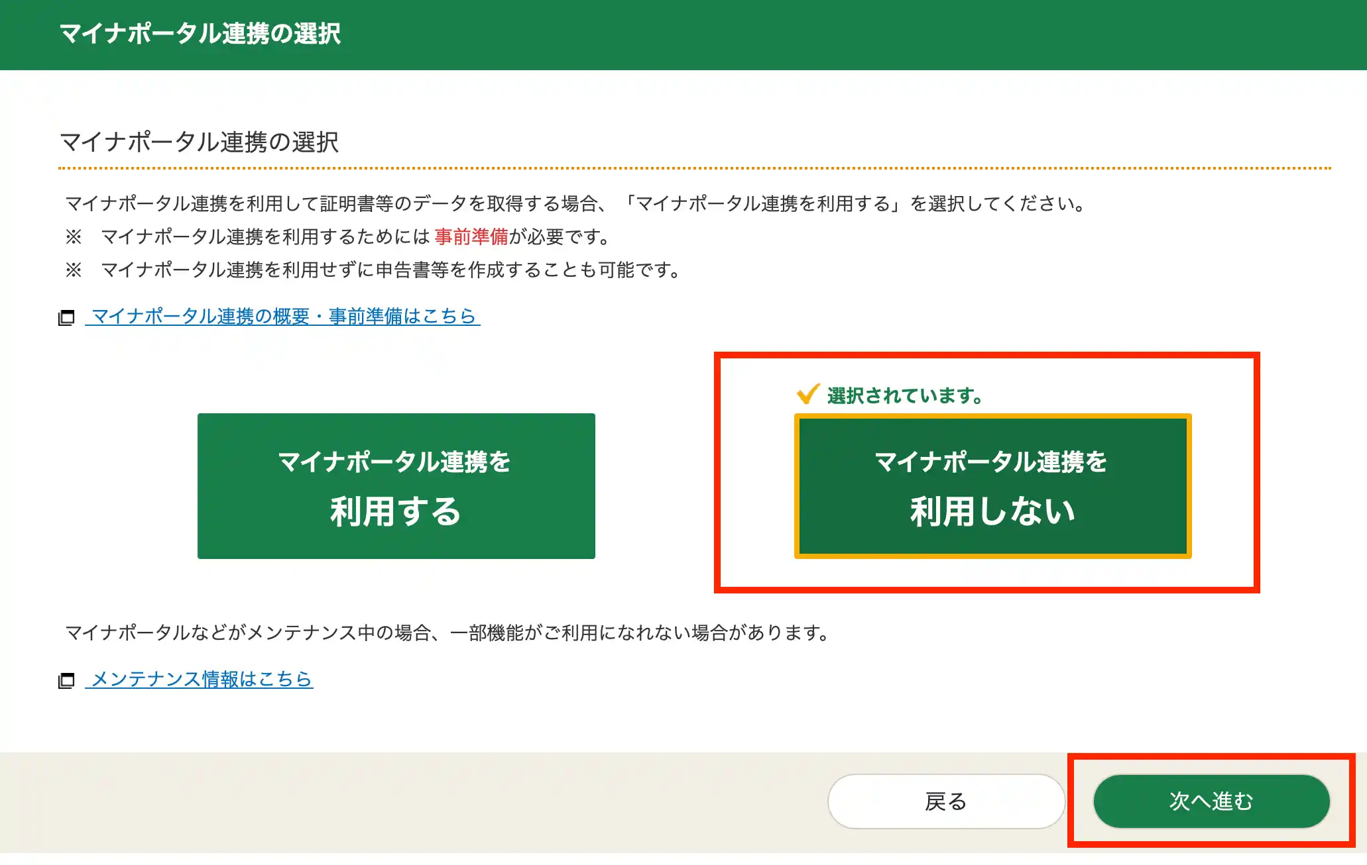Click the 選択されています label
This screenshot has width=1367, height=865.
coord(903,395)
